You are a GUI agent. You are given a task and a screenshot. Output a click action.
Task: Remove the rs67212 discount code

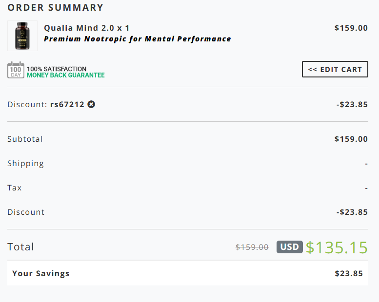(x=91, y=104)
